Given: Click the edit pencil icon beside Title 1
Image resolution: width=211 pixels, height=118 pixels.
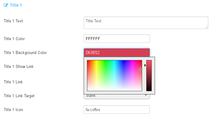Looking at the screenshot, I should point(6,5).
